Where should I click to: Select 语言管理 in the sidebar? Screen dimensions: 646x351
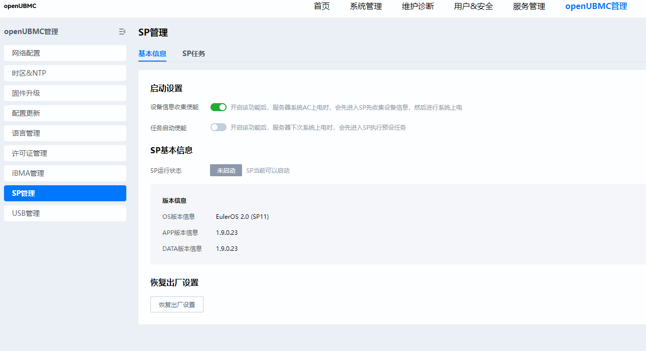[x=65, y=133]
